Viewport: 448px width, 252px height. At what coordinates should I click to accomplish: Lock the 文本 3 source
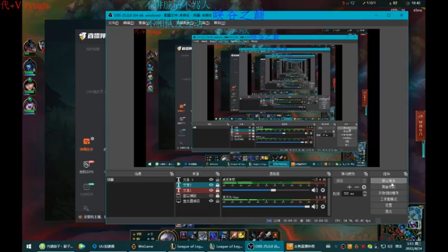coord(217,179)
